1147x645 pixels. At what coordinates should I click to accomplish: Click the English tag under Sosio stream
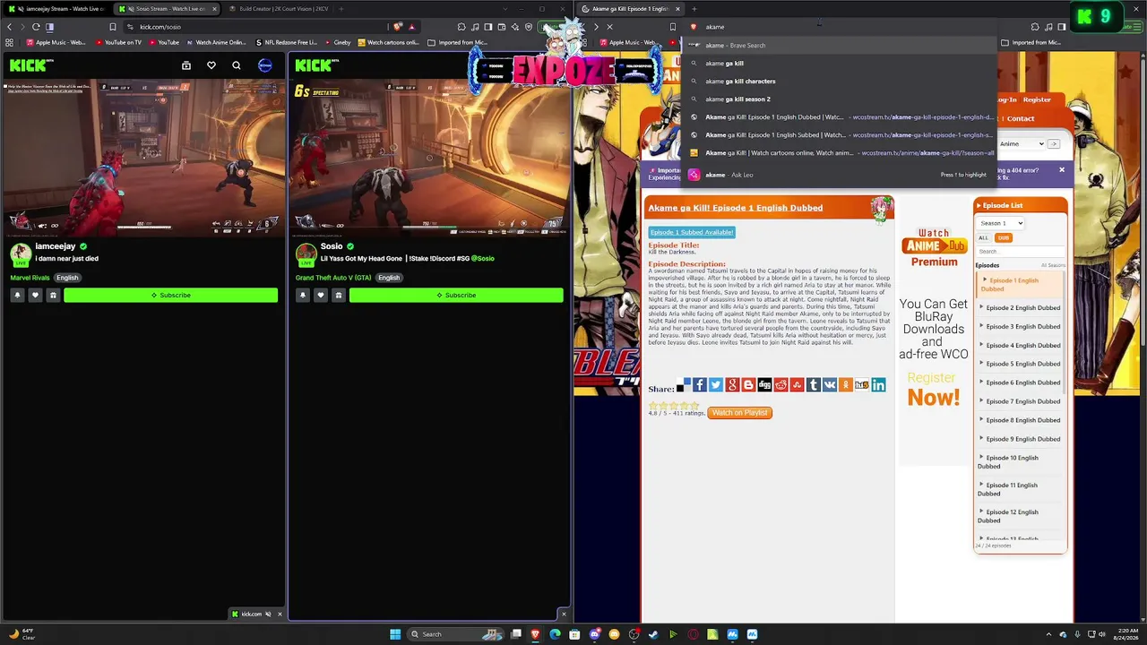point(389,278)
